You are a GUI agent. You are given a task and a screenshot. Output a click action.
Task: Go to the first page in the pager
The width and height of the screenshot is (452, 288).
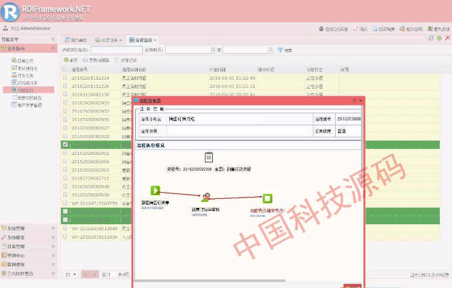pos(86,275)
